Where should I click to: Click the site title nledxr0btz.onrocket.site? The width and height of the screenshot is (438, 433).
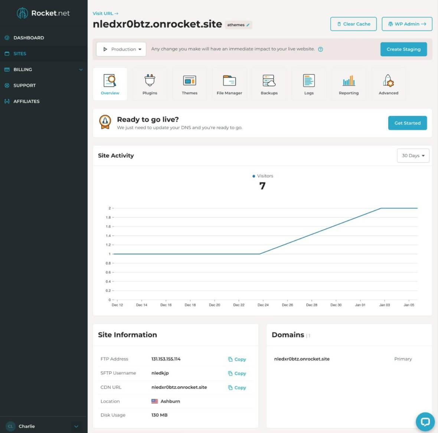coord(157,24)
